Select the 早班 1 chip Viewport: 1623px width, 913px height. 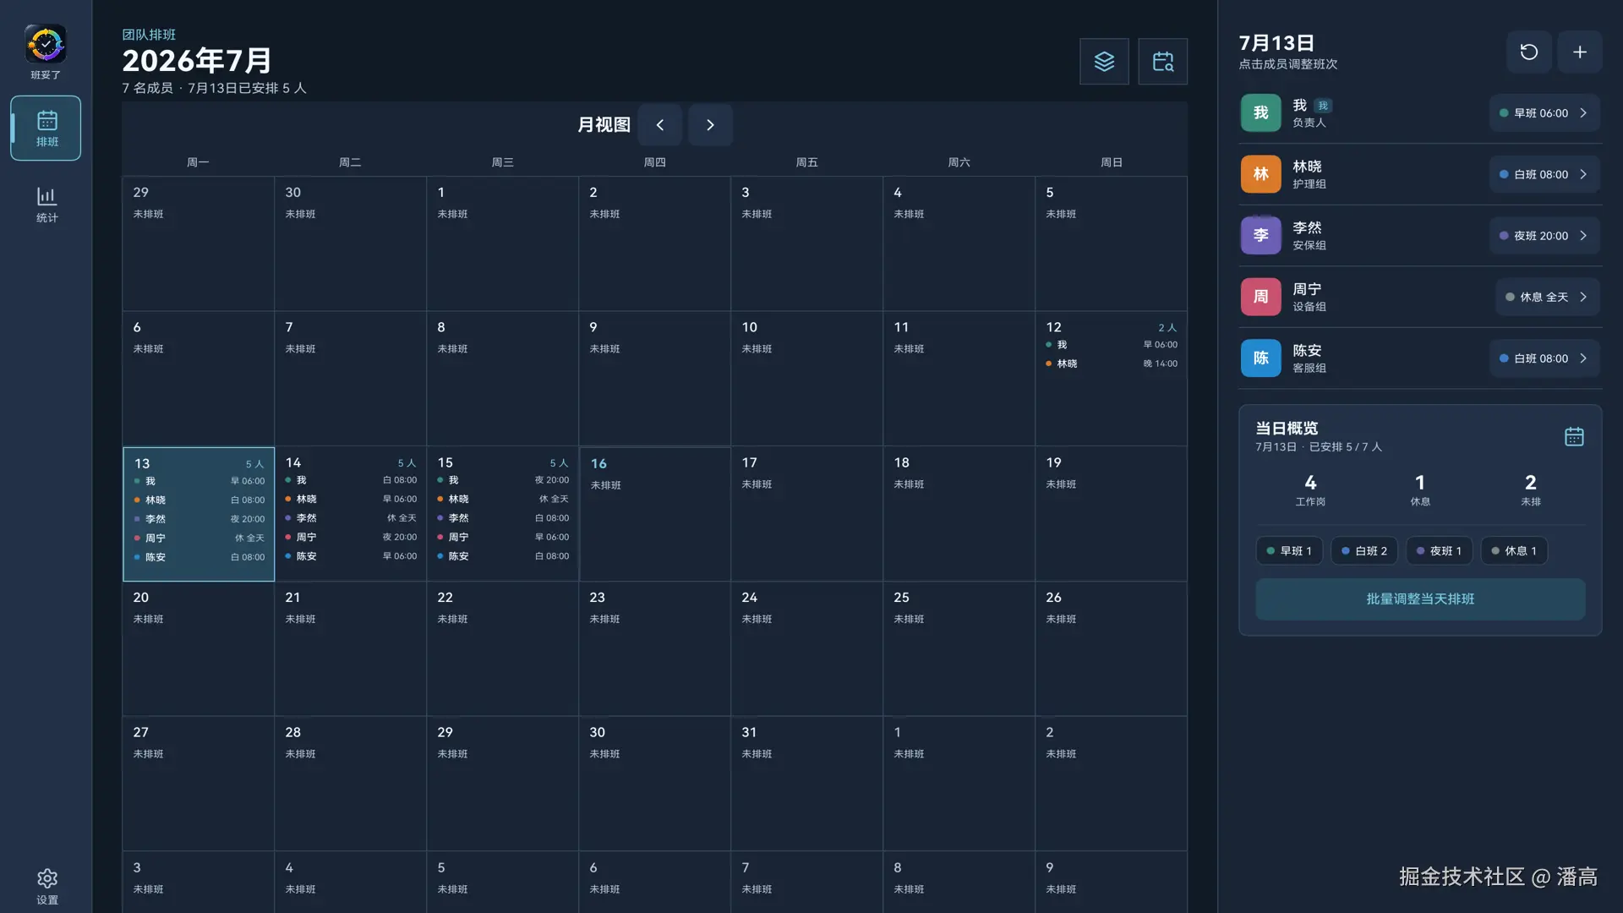click(1289, 550)
